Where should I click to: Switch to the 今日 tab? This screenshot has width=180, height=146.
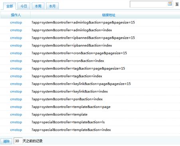[24, 6]
